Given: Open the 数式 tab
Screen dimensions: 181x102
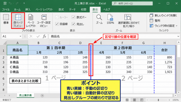Looking at the screenshot, I should 61,9.
